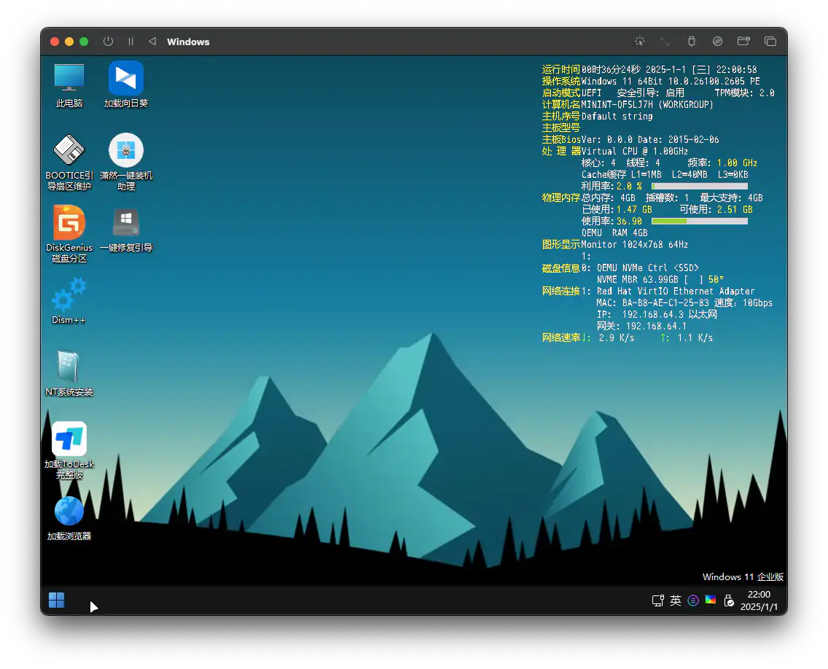Open the Dism++ gear icon
Image resolution: width=828 pixels, height=669 pixels.
[69, 295]
